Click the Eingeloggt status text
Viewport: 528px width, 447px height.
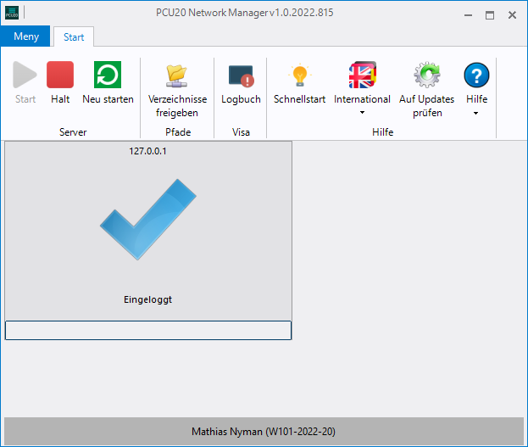pyautogui.click(x=147, y=299)
